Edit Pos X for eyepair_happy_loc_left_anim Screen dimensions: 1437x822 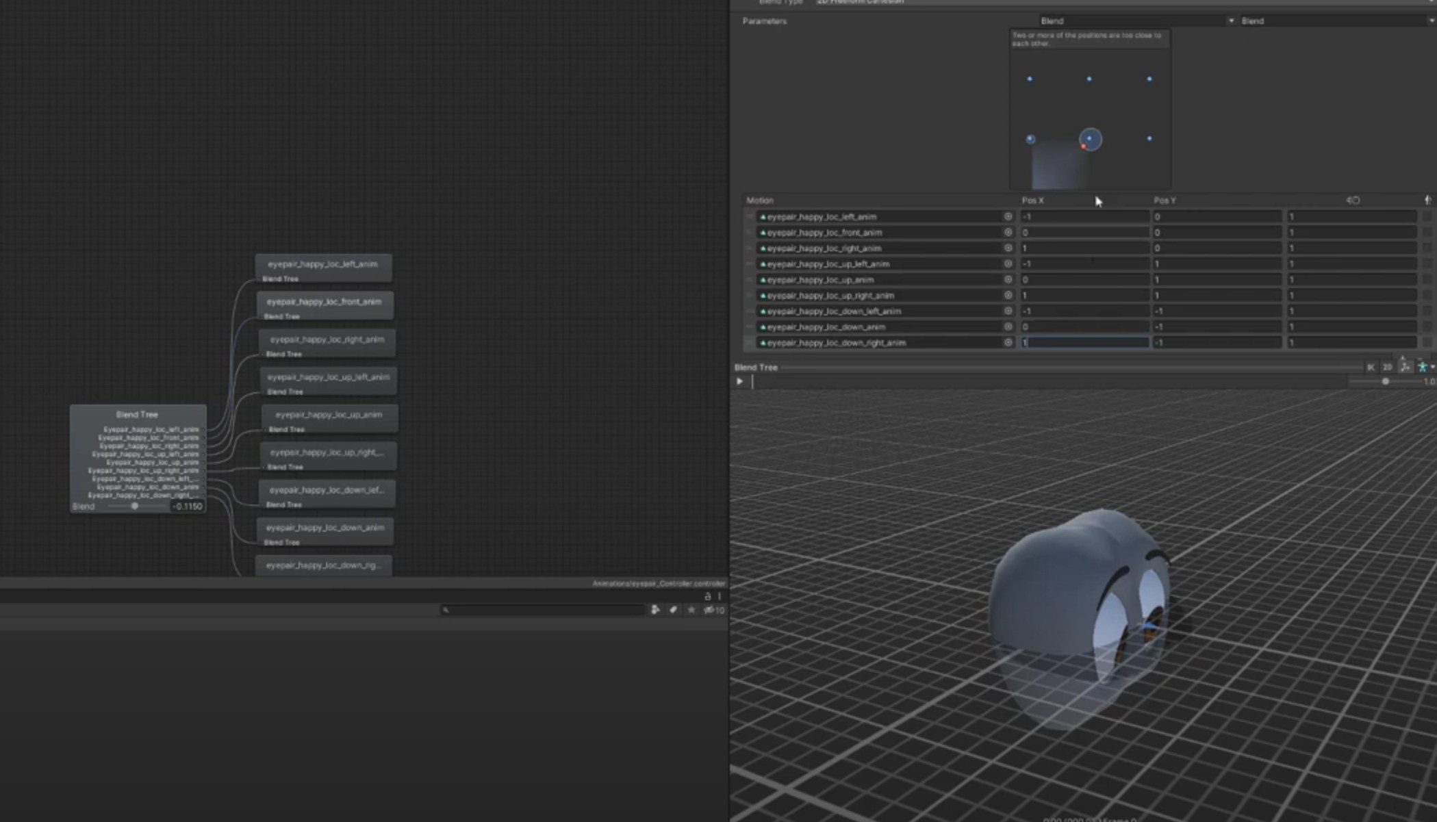(1084, 216)
